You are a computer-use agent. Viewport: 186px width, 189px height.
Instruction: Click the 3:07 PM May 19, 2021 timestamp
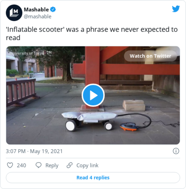click(x=34, y=151)
